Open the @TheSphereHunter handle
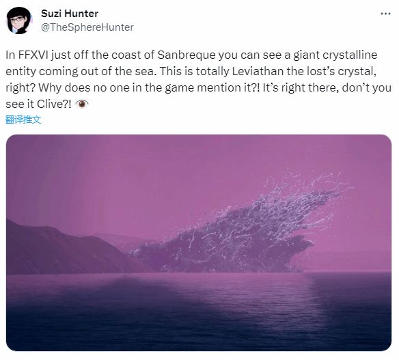This screenshot has height=360, width=399. click(x=87, y=27)
